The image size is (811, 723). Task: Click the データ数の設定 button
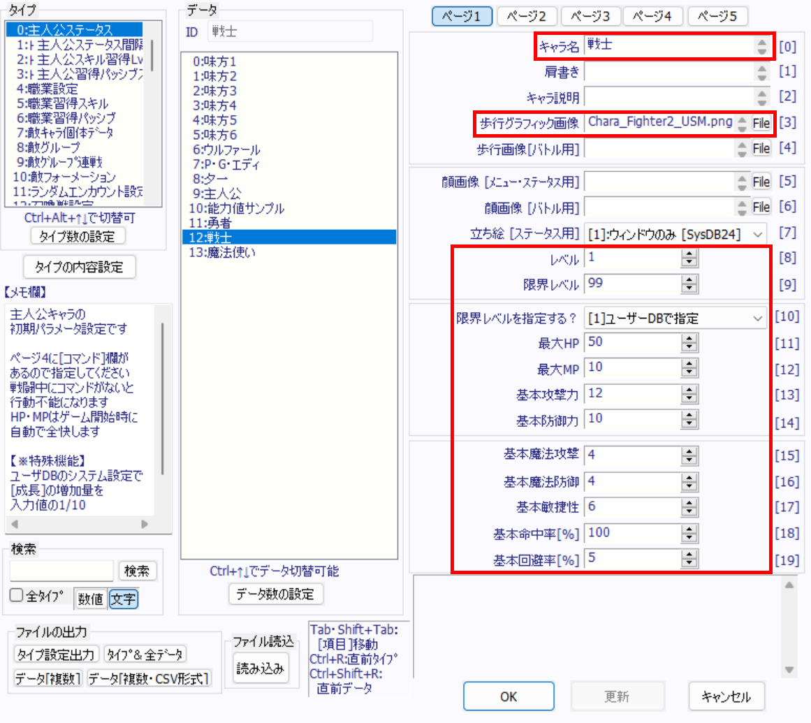pos(277,594)
